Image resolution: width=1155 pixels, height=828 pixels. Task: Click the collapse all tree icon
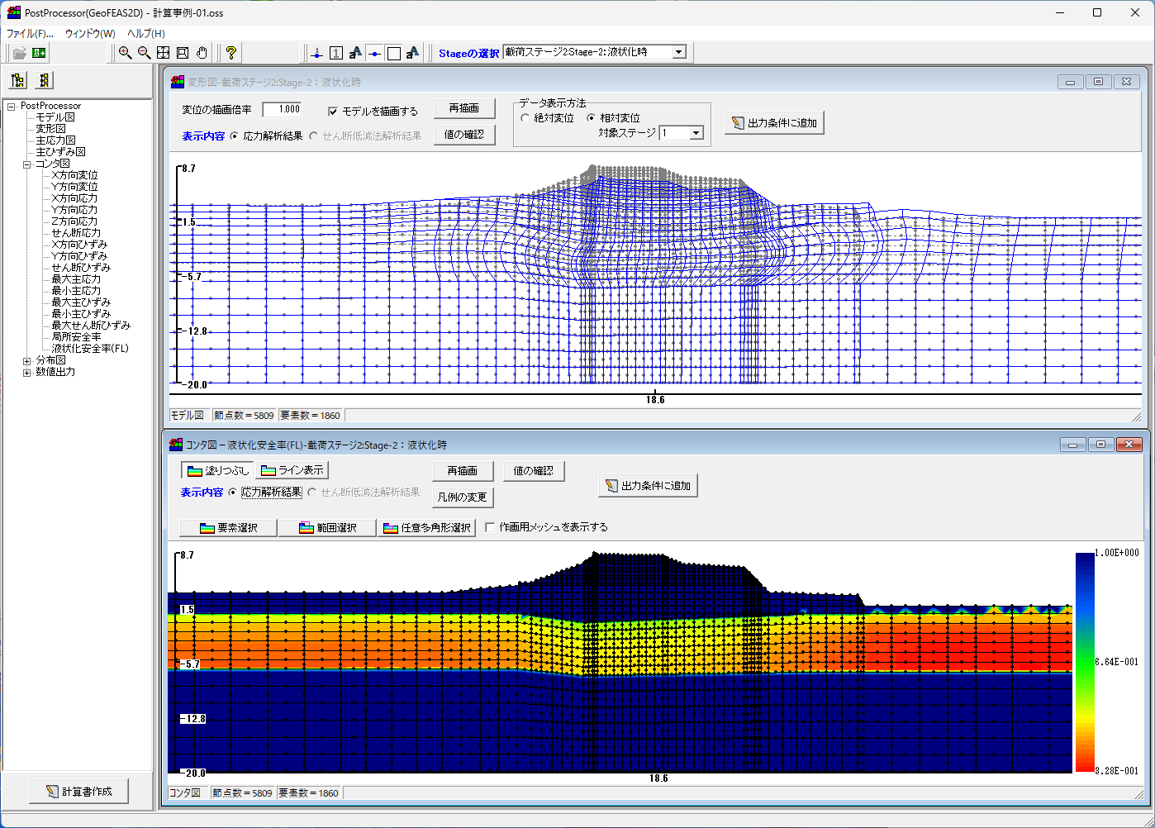(x=45, y=80)
